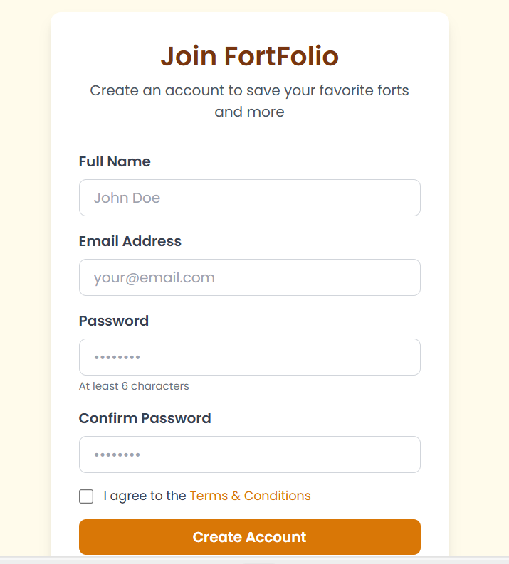
Task: Click the "Email Address" field label
Action: (x=130, y=241)
